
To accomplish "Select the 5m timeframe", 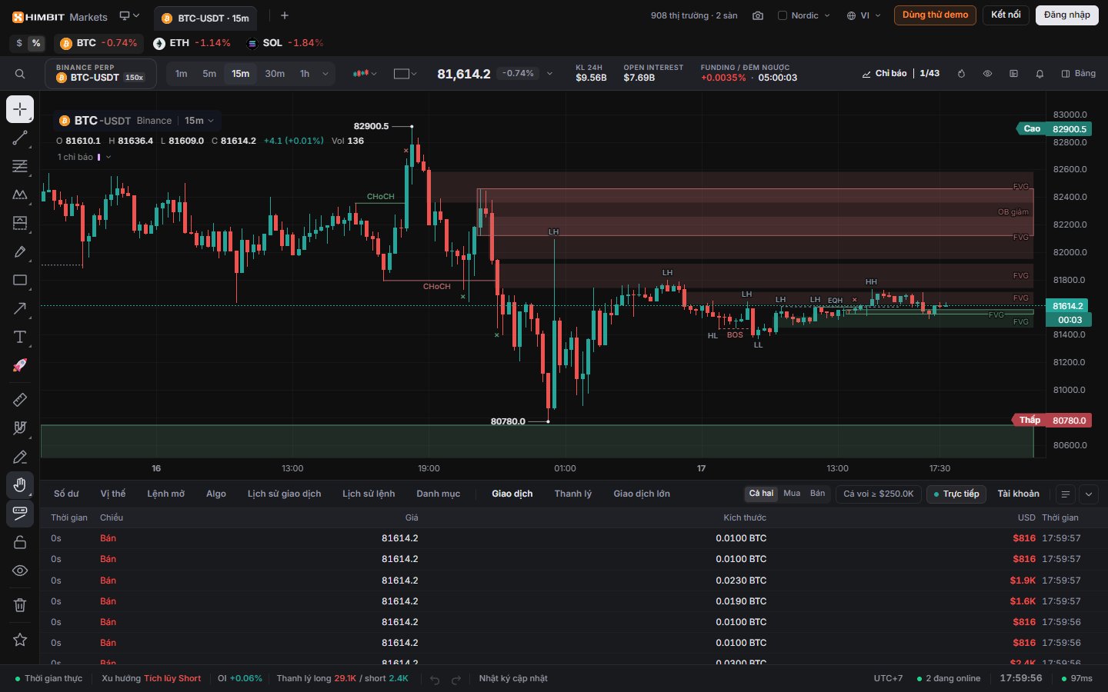I will point(209,74).
